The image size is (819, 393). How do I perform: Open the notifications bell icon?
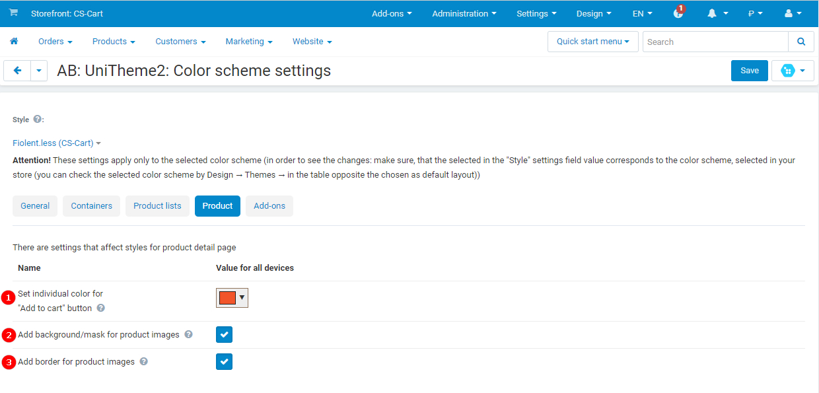pyautogui.click(x=712, y=14)
